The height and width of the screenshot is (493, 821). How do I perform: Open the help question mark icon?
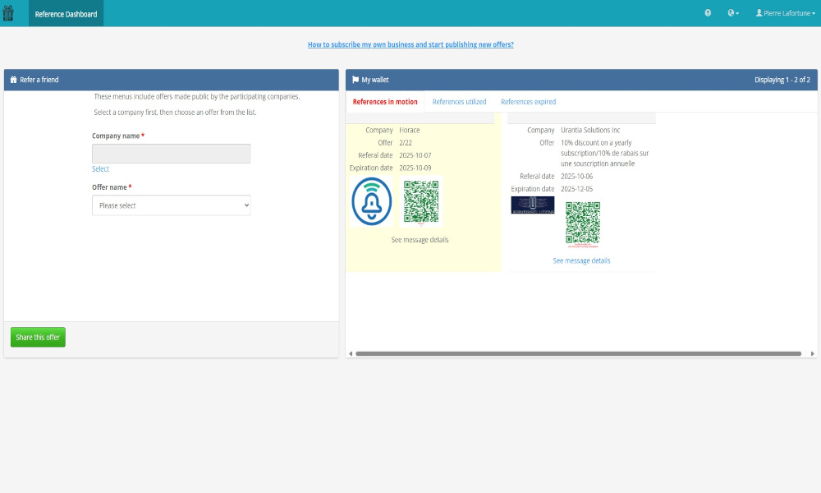pos(708,14)
